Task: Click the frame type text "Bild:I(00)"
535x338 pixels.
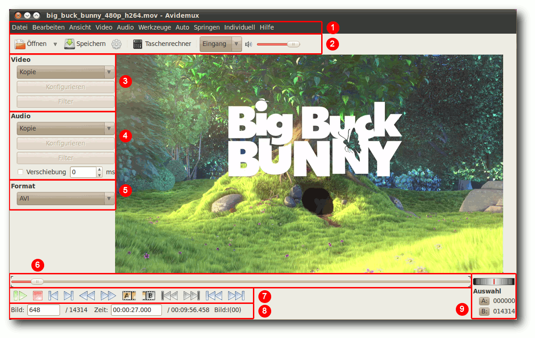Action: [227, 310]
